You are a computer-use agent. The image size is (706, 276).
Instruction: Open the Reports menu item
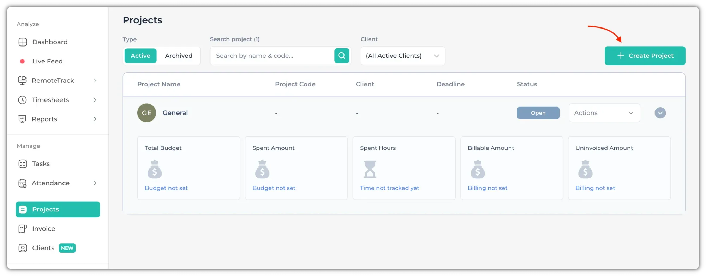tap(44, 119)
